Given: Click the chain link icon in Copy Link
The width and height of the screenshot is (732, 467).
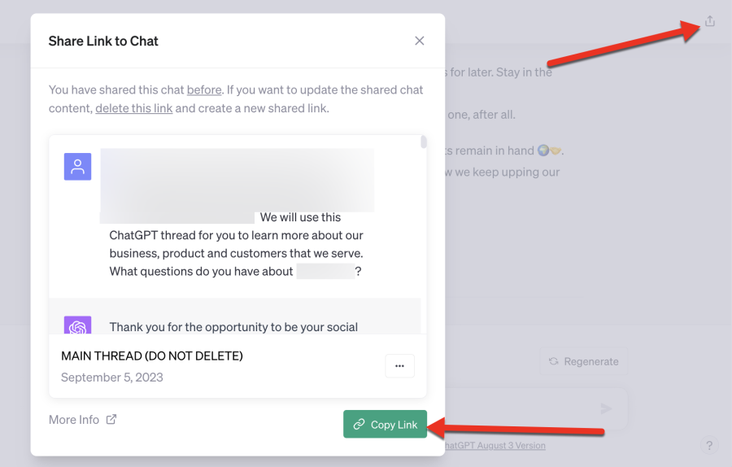Looking at the screenshot, I should [x=359, y=424].
